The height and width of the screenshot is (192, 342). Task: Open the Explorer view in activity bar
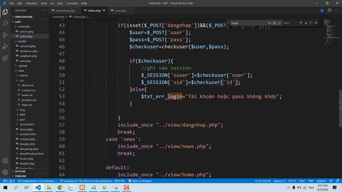5,12
